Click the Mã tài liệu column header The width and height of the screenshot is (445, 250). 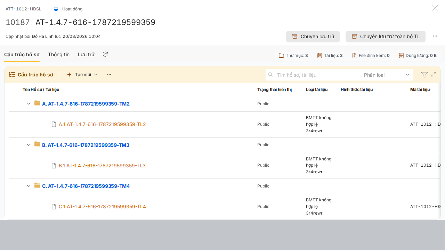pos(420,90)
